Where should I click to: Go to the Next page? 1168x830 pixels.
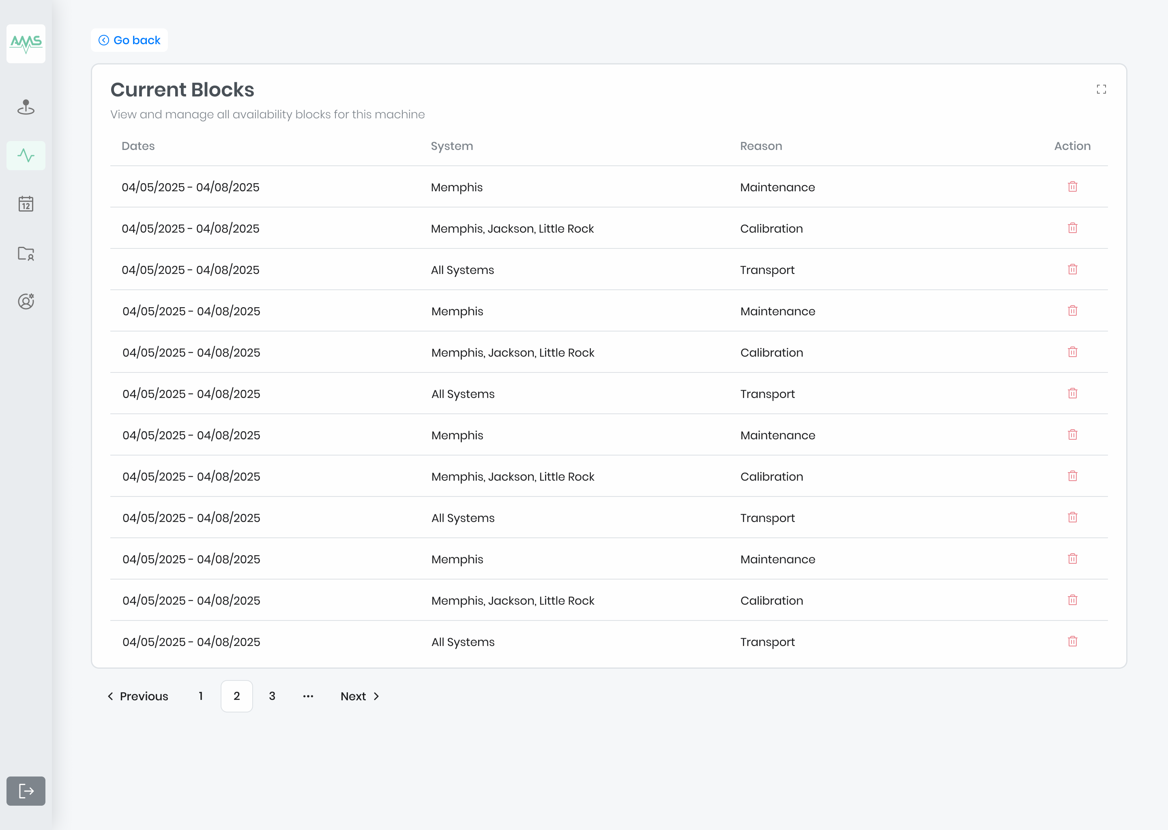360,696
